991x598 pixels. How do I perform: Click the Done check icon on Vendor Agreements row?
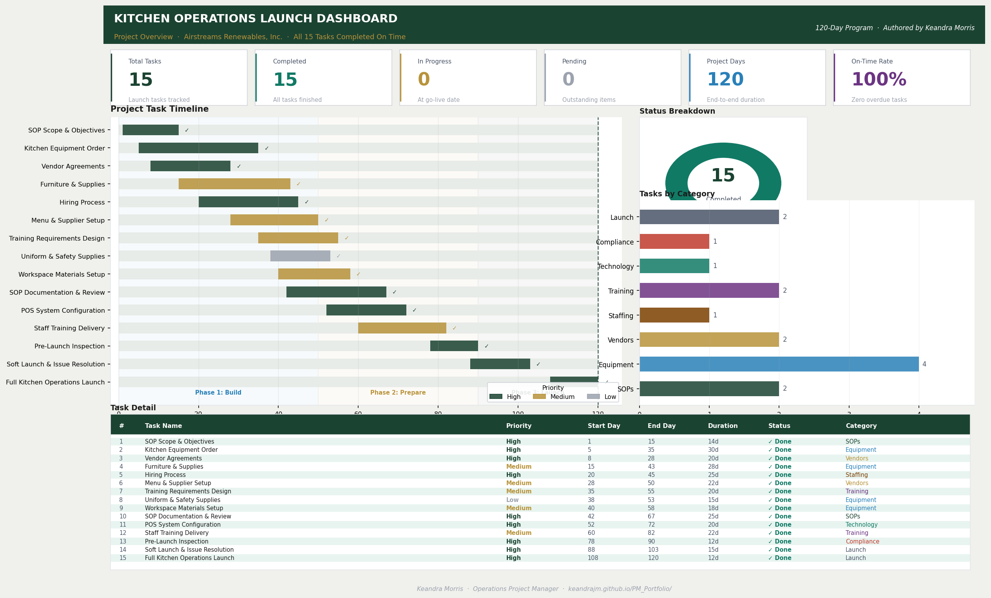tap(771, 458)
